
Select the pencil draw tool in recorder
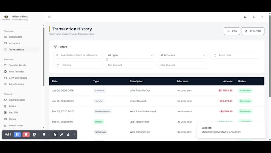61,135
